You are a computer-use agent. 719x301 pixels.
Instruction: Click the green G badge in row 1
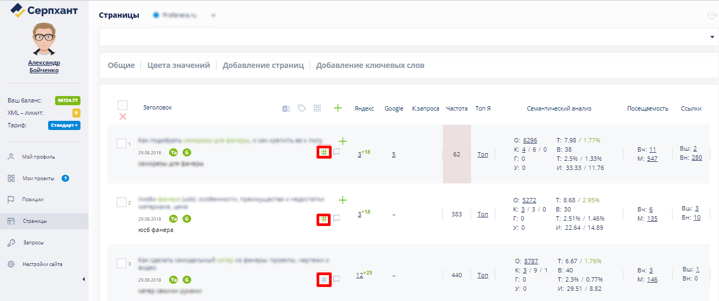click(x=187, y=153)
